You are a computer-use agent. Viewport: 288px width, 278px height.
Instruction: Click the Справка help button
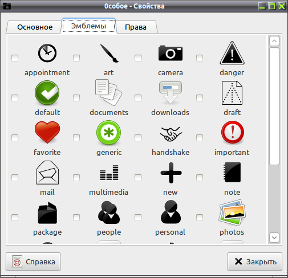point(33,261)
